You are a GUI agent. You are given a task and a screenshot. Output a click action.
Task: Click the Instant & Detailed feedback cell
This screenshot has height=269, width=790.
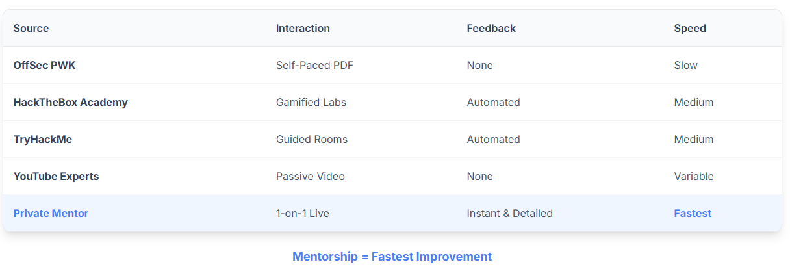pos(509,213)
